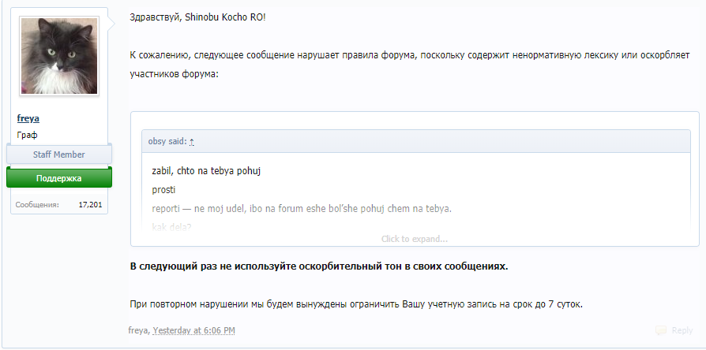Viewport: 706px width, 350px height.
Task: Click the Сообщения label
Action: (37, 205)
